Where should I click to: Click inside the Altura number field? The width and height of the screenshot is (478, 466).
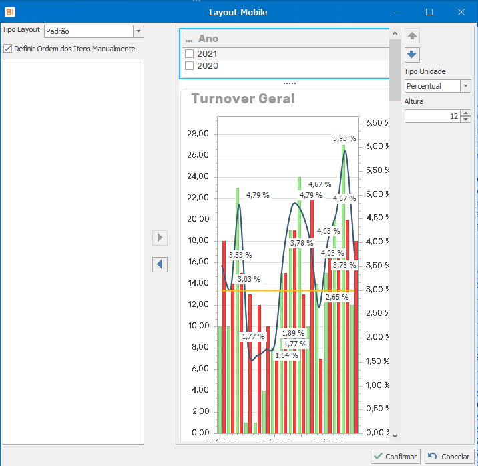[x=432, y=116]
